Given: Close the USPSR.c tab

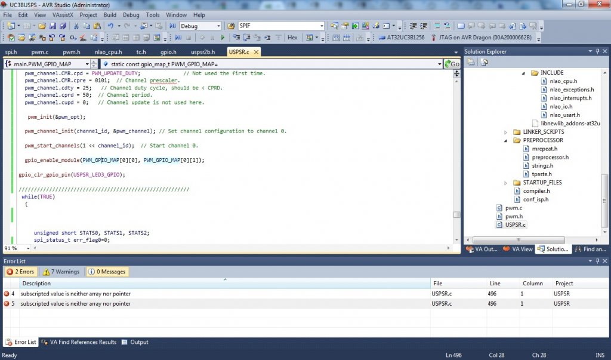Looking at the screenshot, I should point(256,52).
